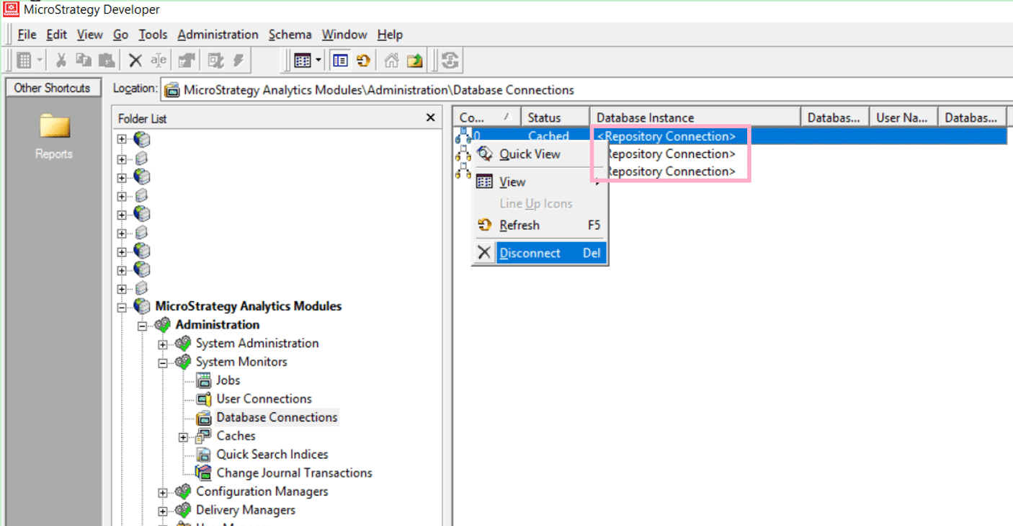This screenshot has height=526, width=1013.
Task: Click the Location path field
Action: (x=586, y=90)
